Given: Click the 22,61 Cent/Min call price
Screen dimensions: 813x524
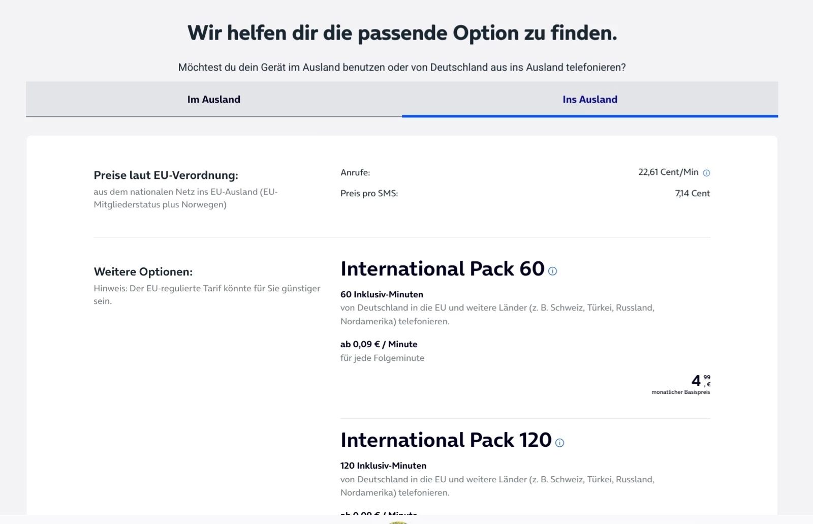Looking at the screenshot, I should (668, 172).
